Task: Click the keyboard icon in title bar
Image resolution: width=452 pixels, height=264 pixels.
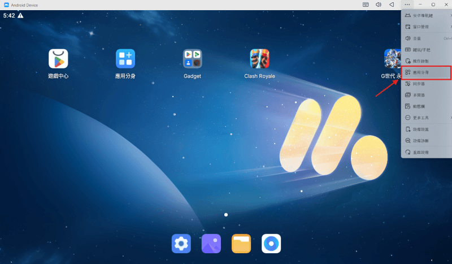Action: click(x=366, y=5)
